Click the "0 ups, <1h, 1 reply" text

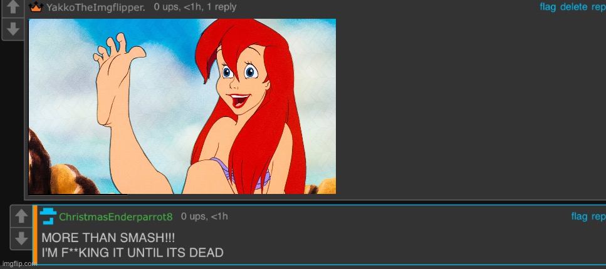coord(195,7)
